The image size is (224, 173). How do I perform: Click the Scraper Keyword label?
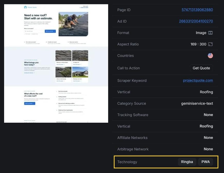(x=132, y=81)
